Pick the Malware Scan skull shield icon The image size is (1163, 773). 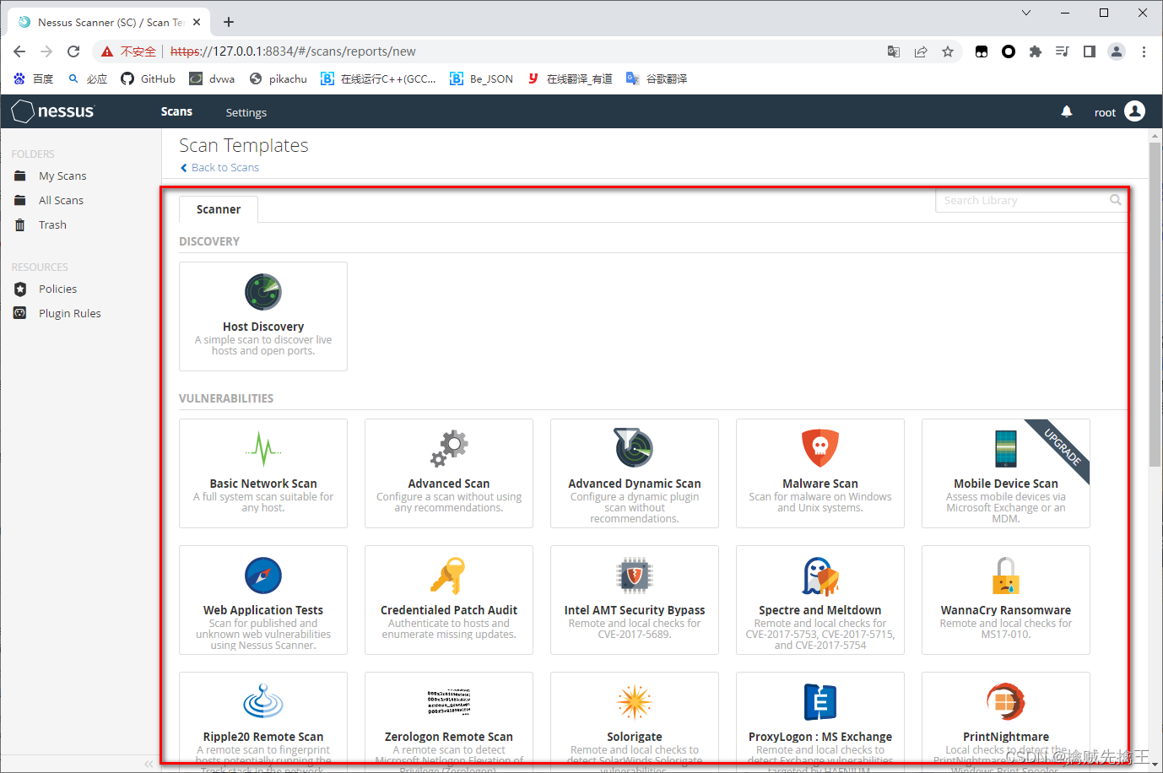coord(820,448)
